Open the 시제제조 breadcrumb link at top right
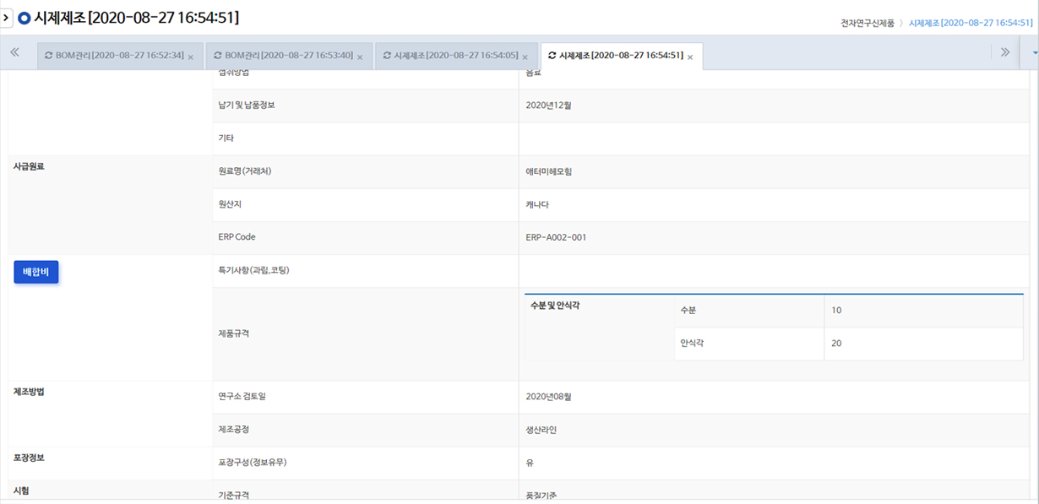The image size is (1039, 504). [x=970, y=23]
